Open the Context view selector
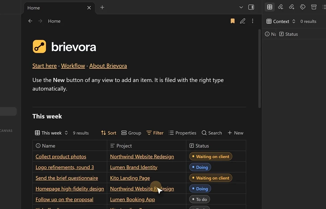 click(281, 21)
